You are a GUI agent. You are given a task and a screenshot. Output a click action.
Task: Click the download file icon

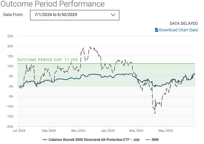(x=157, y=30)
